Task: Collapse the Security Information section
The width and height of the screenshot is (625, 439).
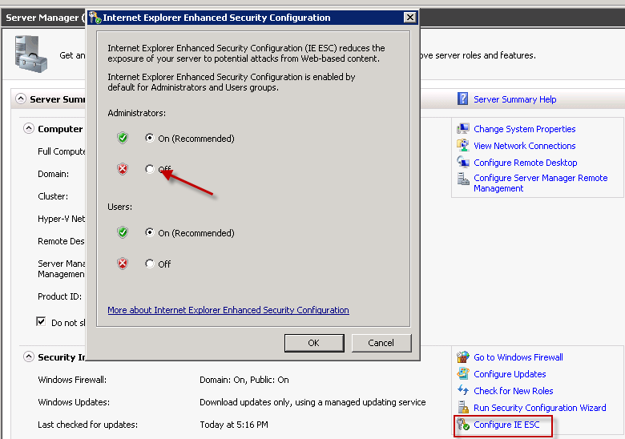Action: click(29, 356)
